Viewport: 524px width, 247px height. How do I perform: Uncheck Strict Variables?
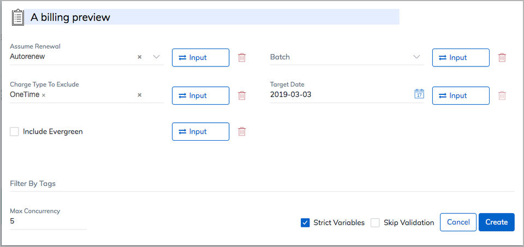point(305,222)
